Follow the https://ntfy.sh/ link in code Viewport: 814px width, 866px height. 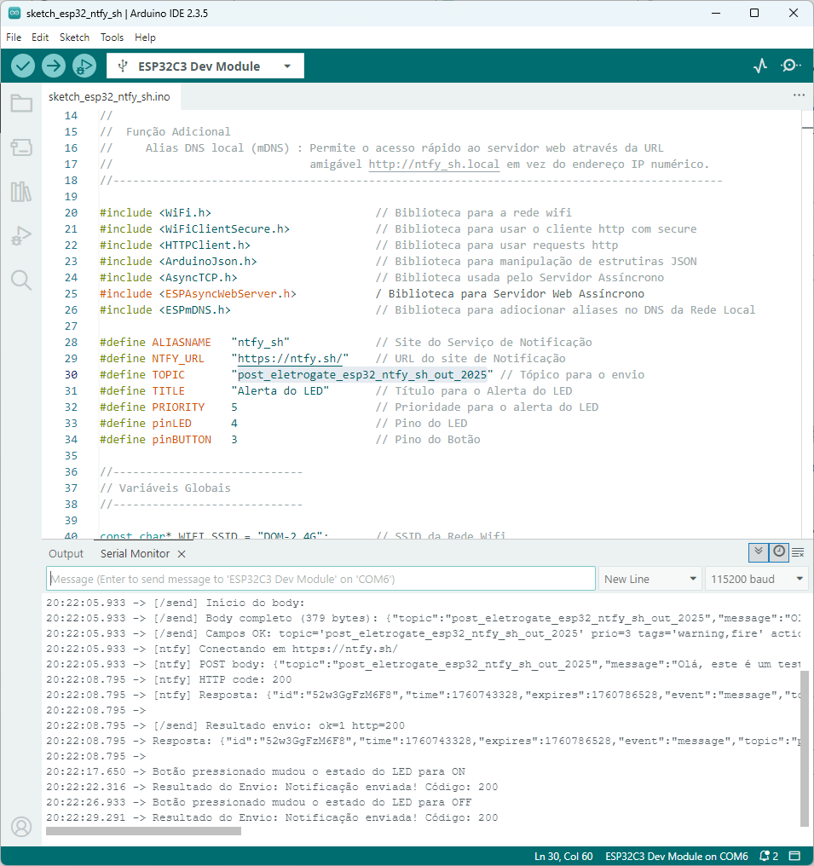(290, 359)
